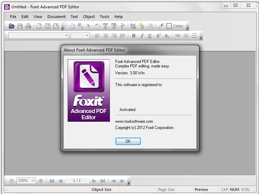259x194 pixels.
Task: Go to the first page
Action: click(52, 181)
